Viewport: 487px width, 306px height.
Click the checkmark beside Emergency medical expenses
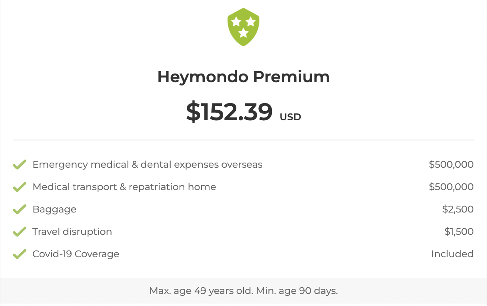coord(20,165)
